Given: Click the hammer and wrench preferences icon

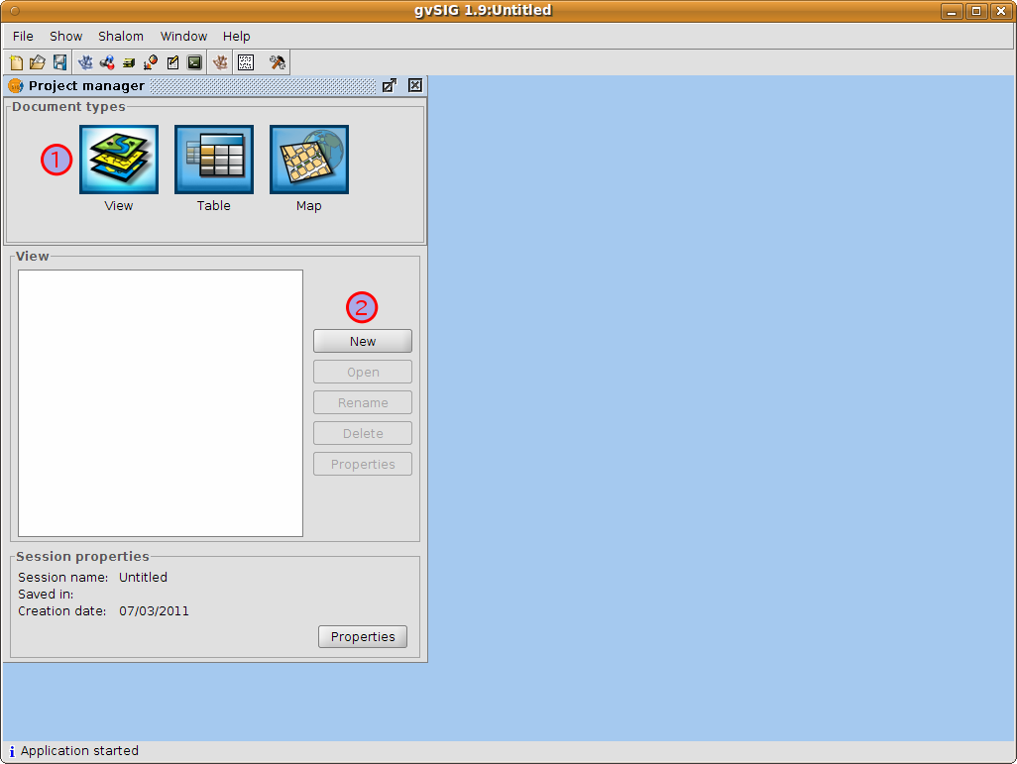Looking at the screenshot, I should coord(277,62).
